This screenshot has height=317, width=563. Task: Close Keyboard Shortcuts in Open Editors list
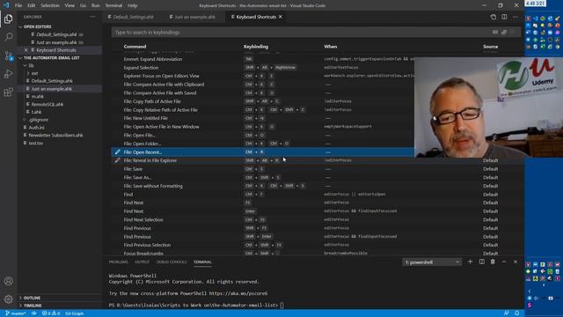pyautogui.click(x=26, y=50)
